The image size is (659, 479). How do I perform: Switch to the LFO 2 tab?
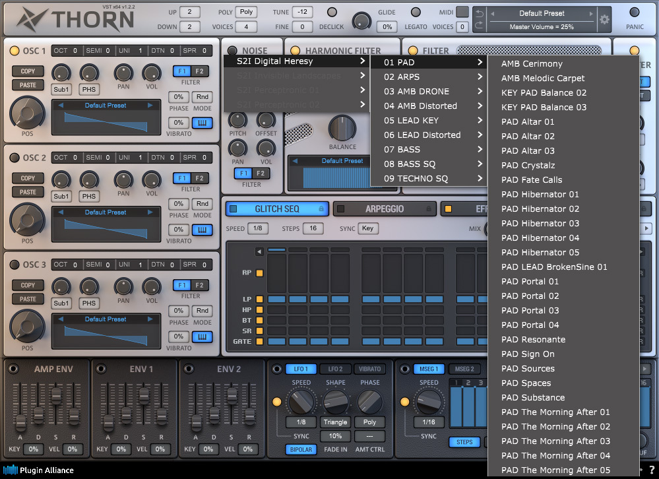[x=335, y=369]
